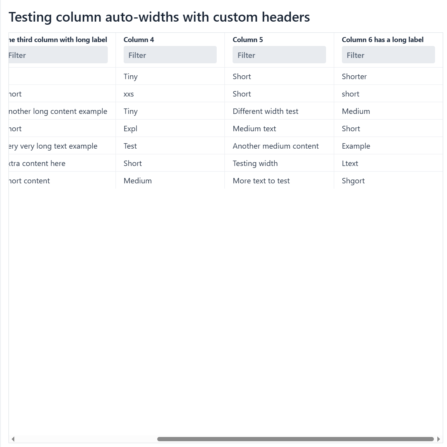Select the 'Ltext' cell
447x447 pixels.
tap(350, 163)
